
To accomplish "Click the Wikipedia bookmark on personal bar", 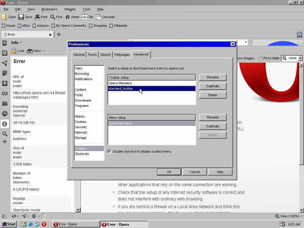I will pyautogui.click(x=118, y=26).
